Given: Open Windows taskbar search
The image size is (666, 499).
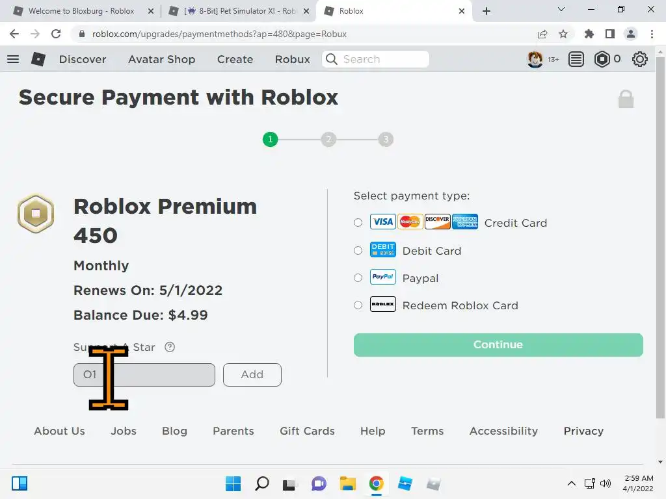Looking at the screenshot, I should point(261,483).
